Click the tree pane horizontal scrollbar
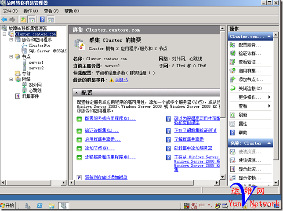The image size is (283, 211). [29, 182]
